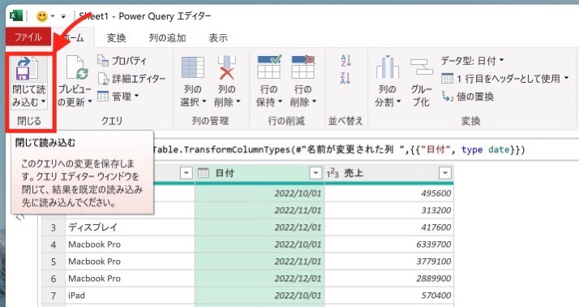579x307 pixels.
Task: Expand the 行の削除 dropdown arrow
Action: (x=315, y=102)
